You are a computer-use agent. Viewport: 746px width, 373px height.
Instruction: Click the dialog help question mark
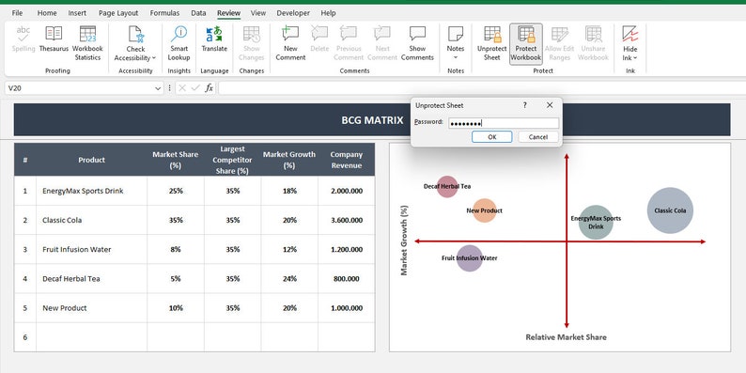click(x=525, y=105)
